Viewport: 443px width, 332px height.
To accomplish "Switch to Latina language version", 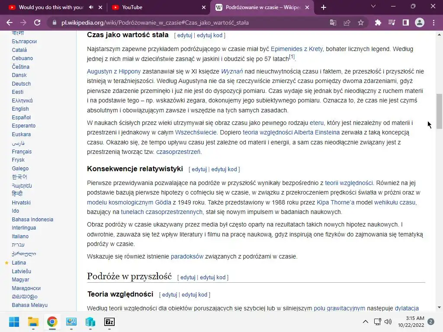I will click(19, 263).
